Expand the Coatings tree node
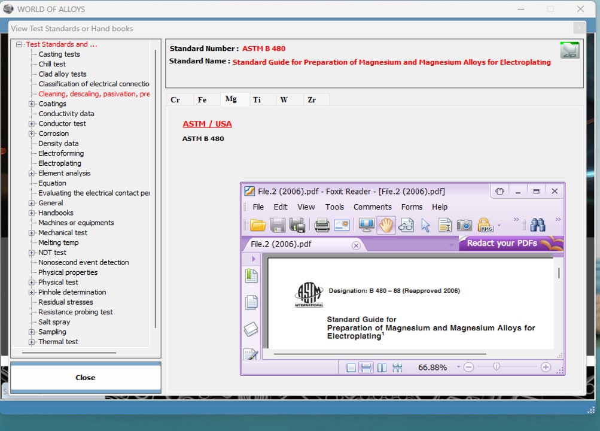 point(31,104)
